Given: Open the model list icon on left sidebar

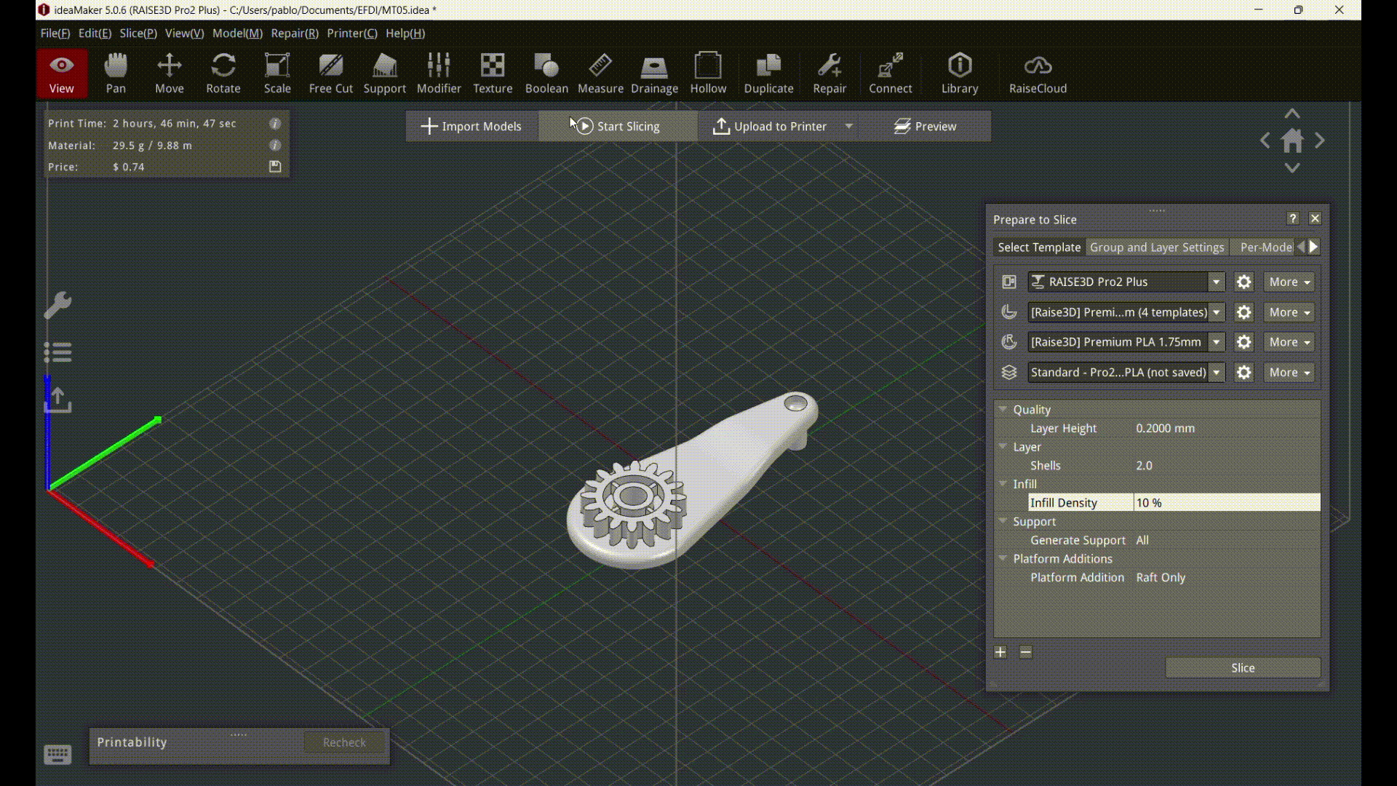Looking at the screenshot, I should pyautogui.click(x=57, y=352).
